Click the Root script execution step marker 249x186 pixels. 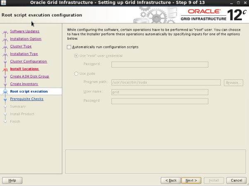(x=5, y=92)
